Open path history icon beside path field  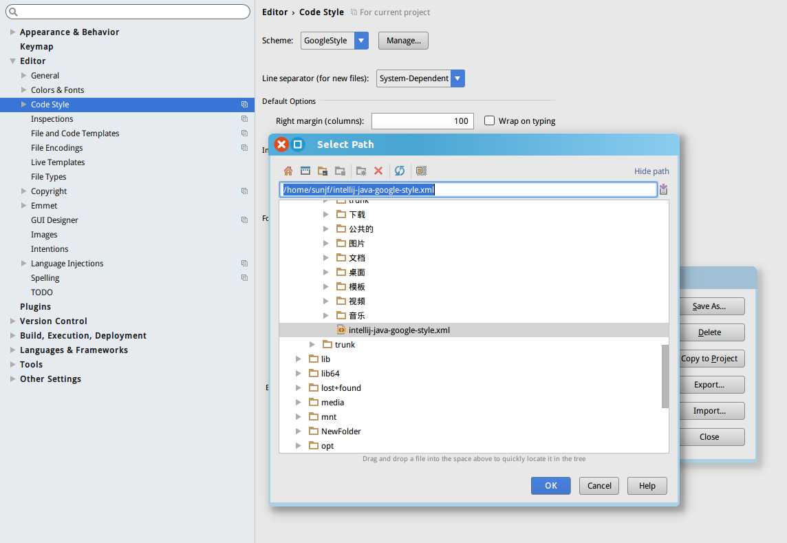pyautogui.click(x=664, y=189)
